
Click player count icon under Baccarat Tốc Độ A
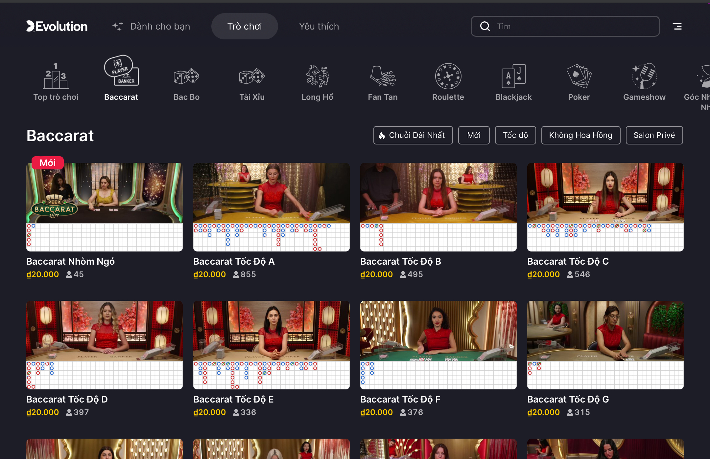pyautogui.click(x=236, y=274)
